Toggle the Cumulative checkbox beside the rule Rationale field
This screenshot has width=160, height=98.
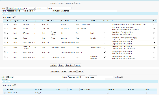[61, 10]
